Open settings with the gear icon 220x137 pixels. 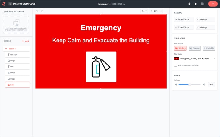pyautogui.click(x=189, y=4)
